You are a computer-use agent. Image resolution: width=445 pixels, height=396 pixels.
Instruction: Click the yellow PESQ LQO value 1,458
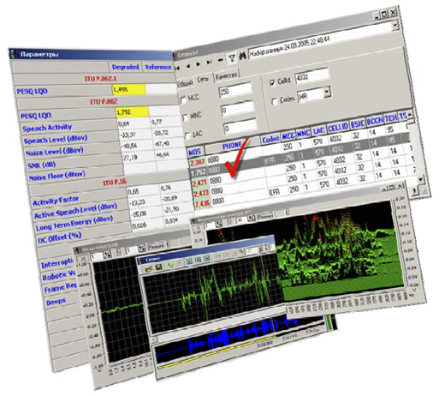[x=129, y=90]
